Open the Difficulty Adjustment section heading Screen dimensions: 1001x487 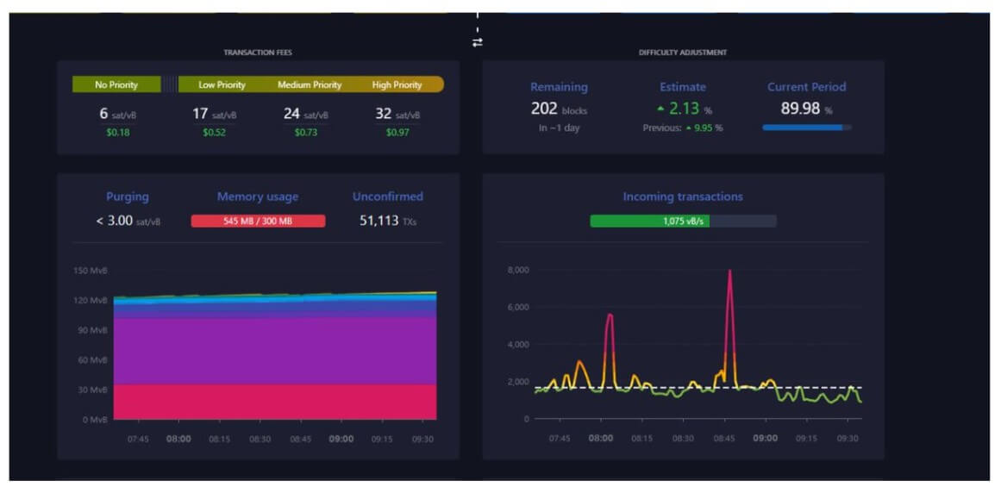coord(682,53)
